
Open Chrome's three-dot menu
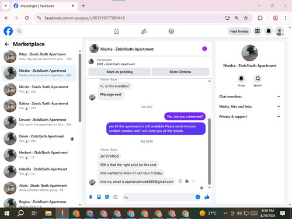click(x=286, y=18)
